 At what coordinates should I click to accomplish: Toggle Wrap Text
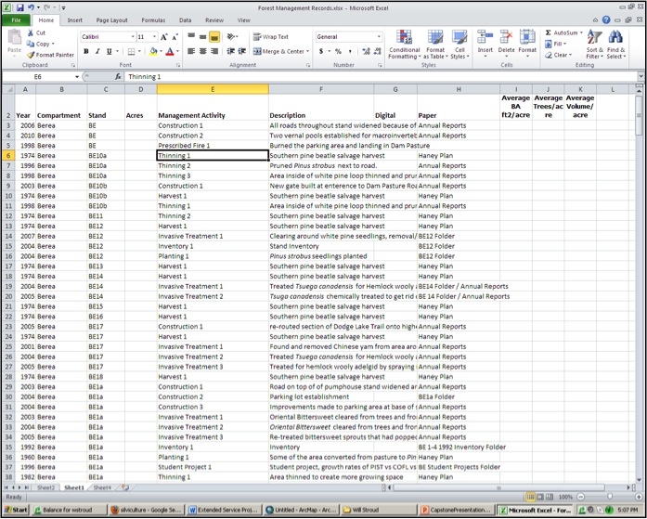[x=271, y=37]
